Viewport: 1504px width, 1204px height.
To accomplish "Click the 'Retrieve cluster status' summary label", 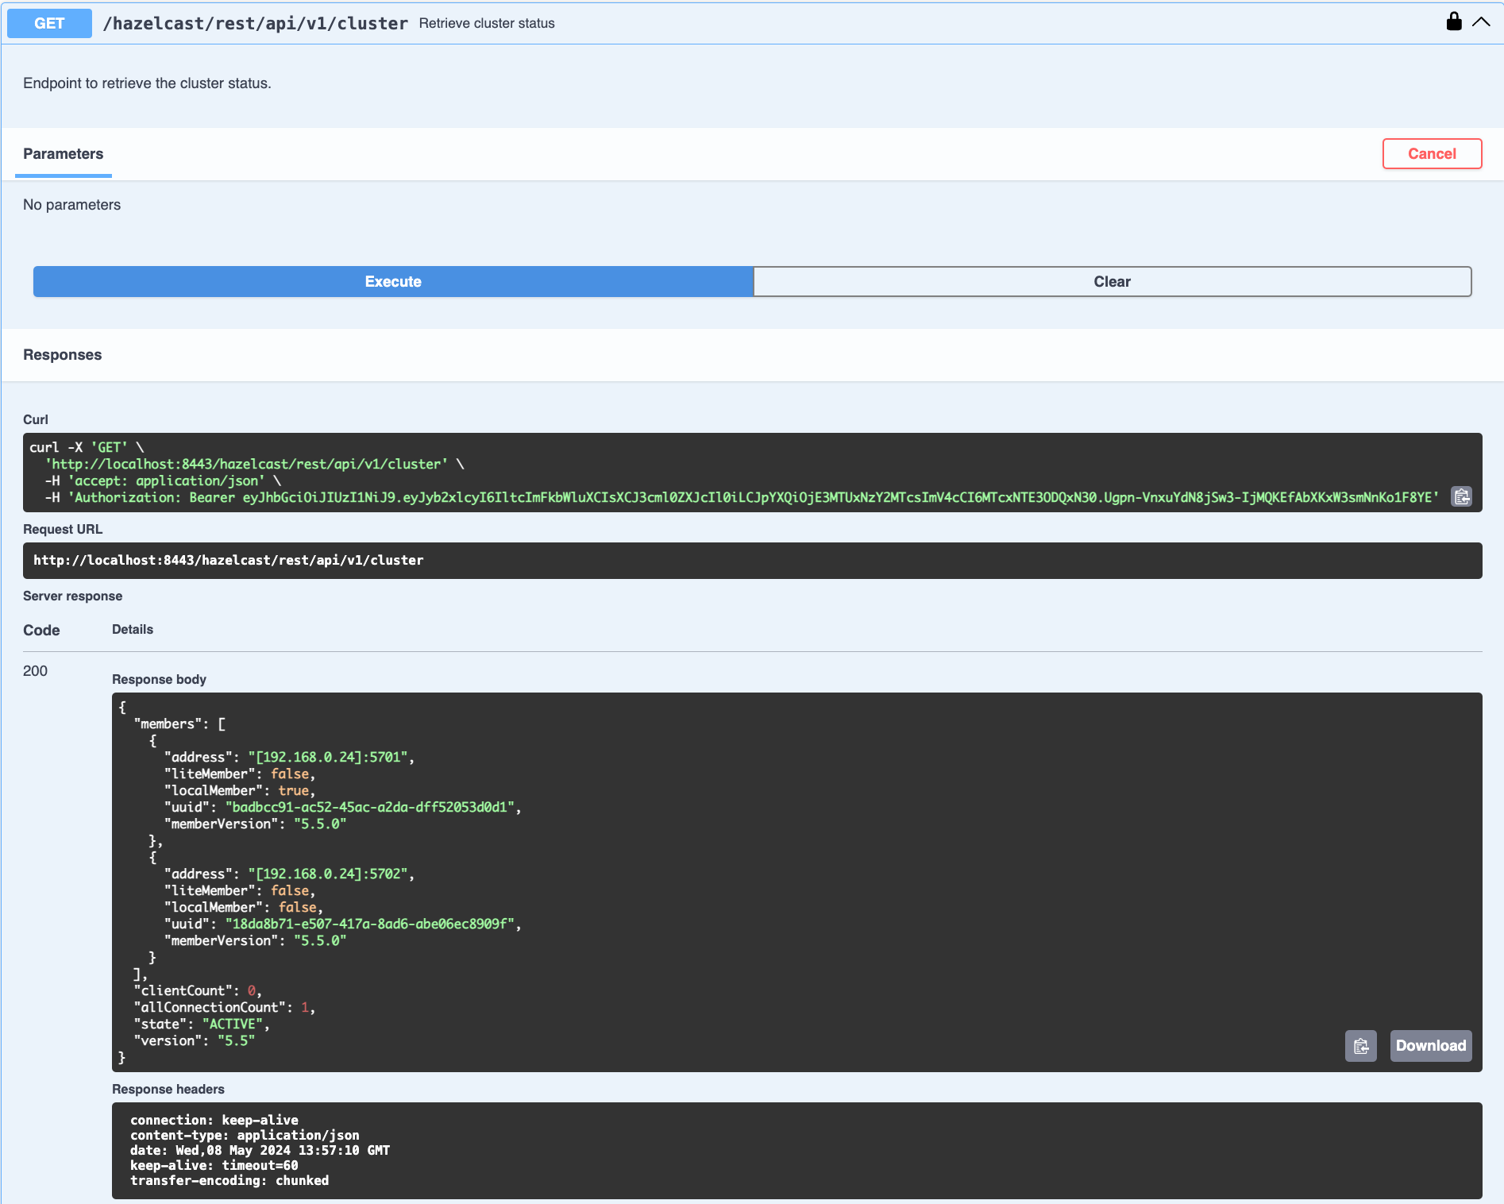I will pyautogui.click(x=487, y=23).
